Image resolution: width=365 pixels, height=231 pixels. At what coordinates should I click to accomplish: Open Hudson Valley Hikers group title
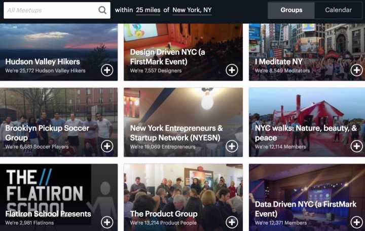(x=43, y=62)
